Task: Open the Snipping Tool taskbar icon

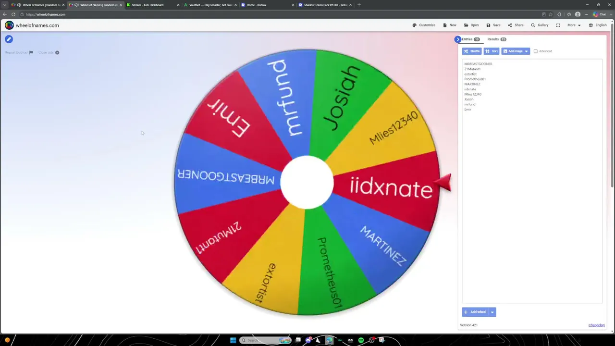Action: pyautogui.click(x=382, y=340)
